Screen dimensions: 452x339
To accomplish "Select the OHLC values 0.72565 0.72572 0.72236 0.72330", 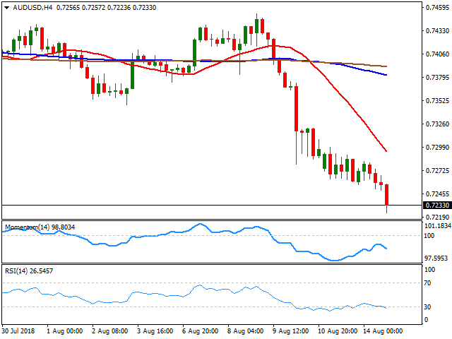I will click(x=106, y=8).
